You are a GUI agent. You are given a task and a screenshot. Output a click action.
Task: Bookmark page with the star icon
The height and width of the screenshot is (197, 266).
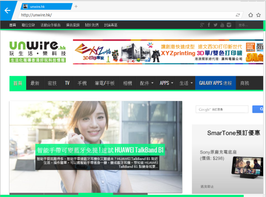pos(258,15)
